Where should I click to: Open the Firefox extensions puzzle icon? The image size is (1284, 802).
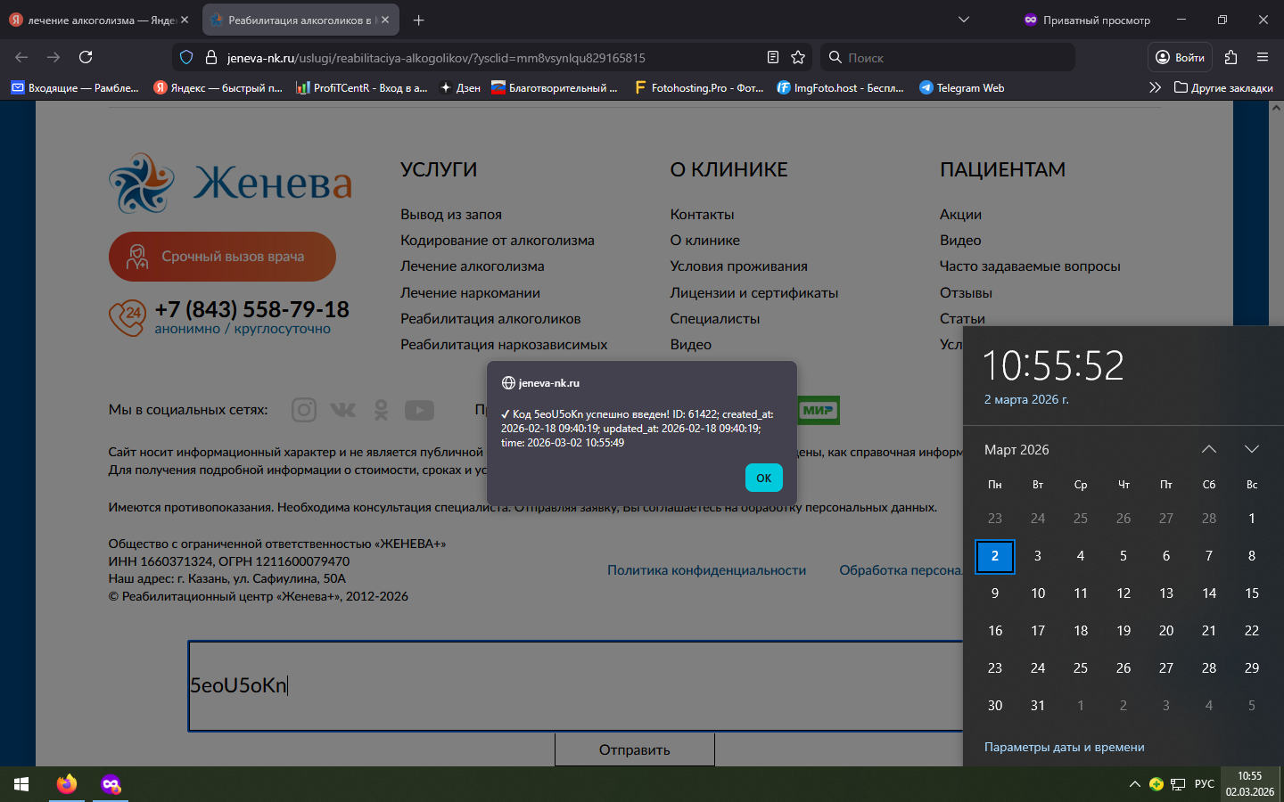1230,57
